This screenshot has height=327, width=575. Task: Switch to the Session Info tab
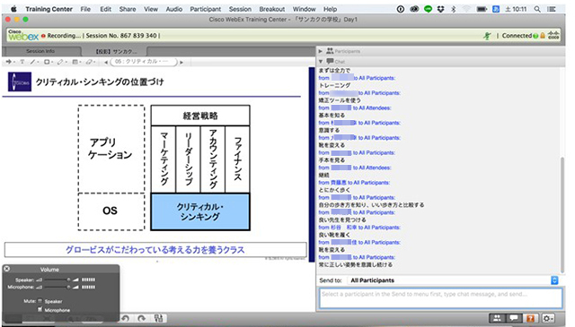[40, 51]
